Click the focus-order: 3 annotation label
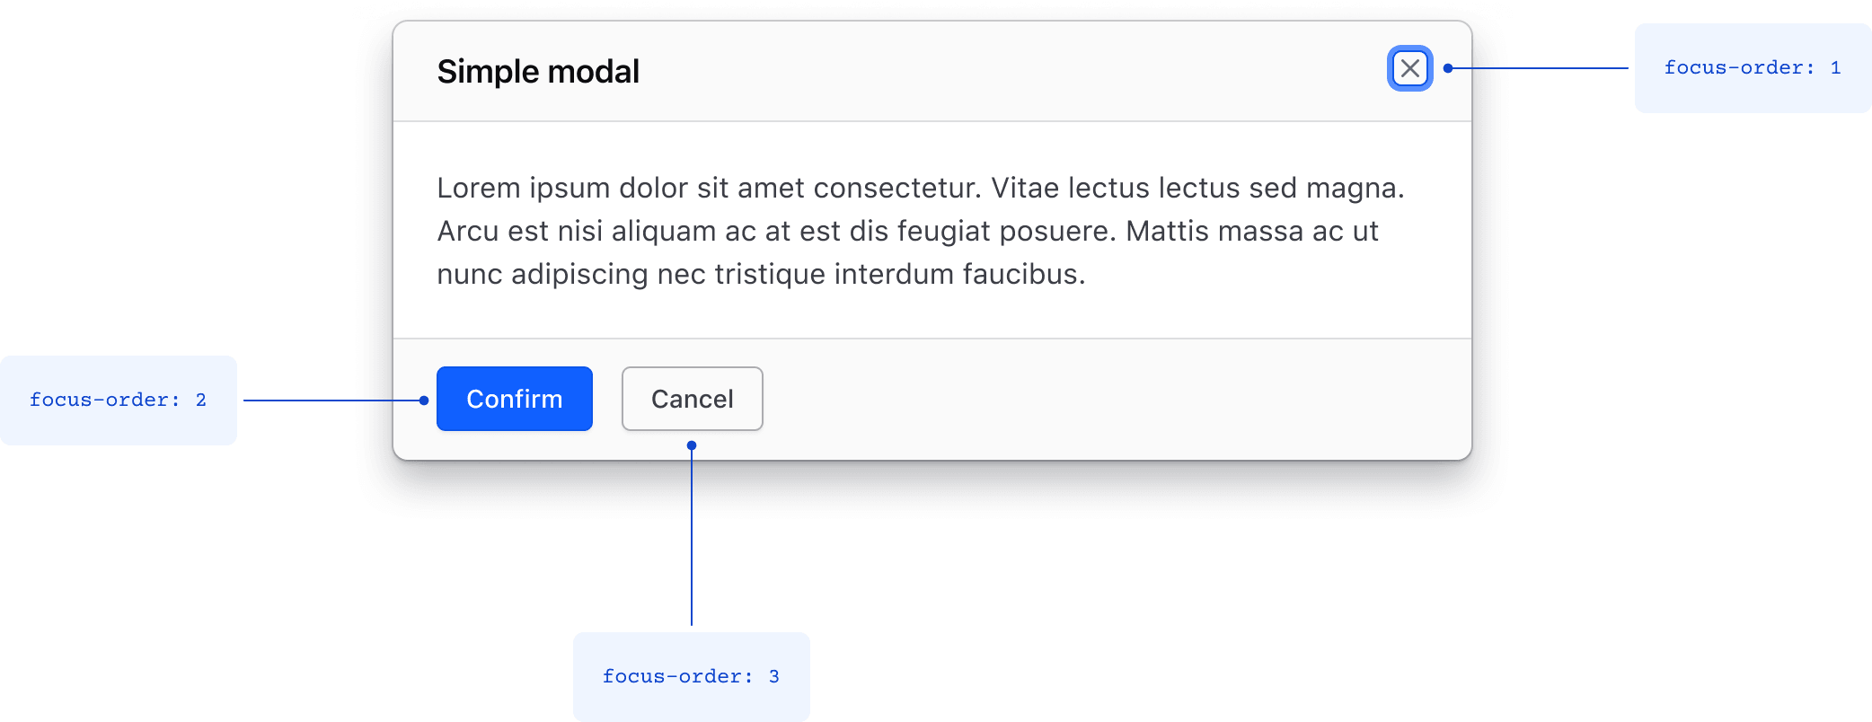This screenshot has height=722, width=1872. coord(690,676)
